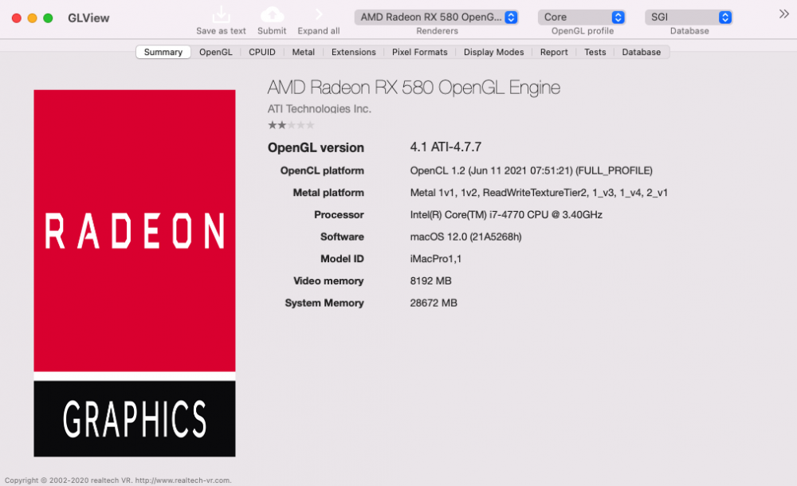Click the Metal platform label

[x=328, y=193]
